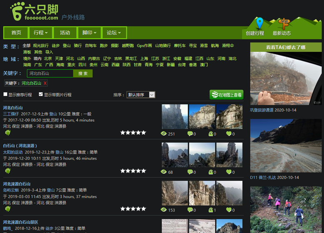
Task: Click star rating of 河北涞源白石山 trip
Action: [x=133, y=209]
